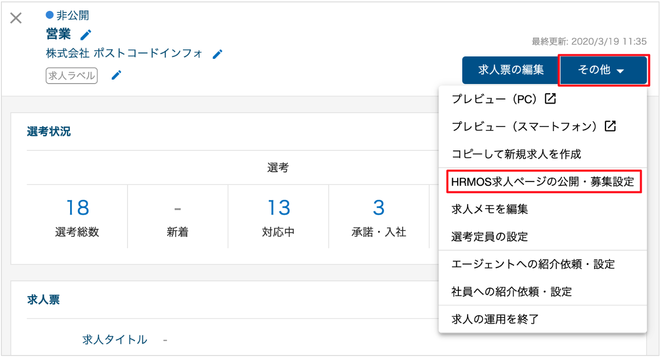This screenshot has height=358, width=661.
Task: Choose コピーして新規求人を作成
Action: [542, 154]
